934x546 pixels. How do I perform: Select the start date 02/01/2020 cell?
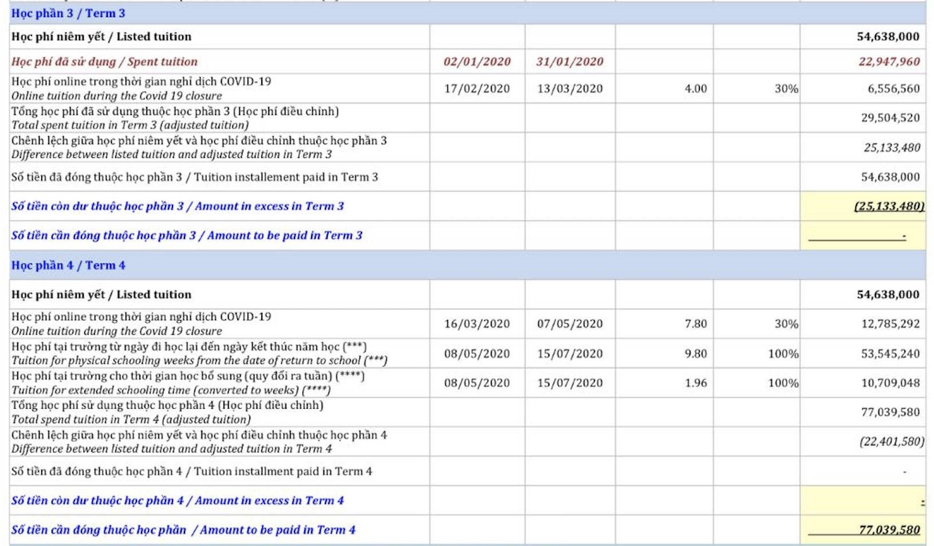pyautogui.click(x=477, y=62)
